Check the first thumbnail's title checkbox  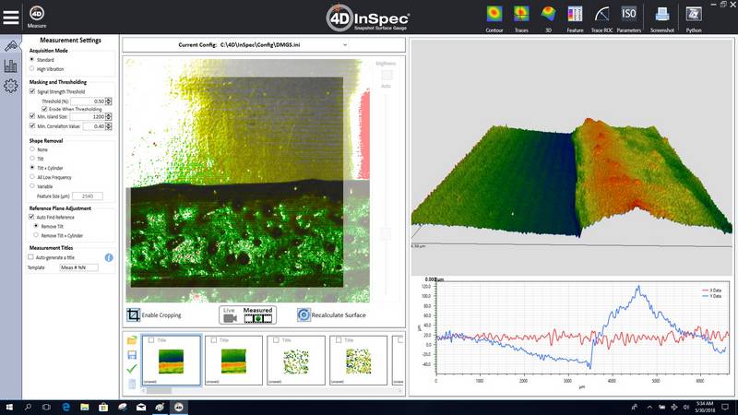[x=151, y=339]
